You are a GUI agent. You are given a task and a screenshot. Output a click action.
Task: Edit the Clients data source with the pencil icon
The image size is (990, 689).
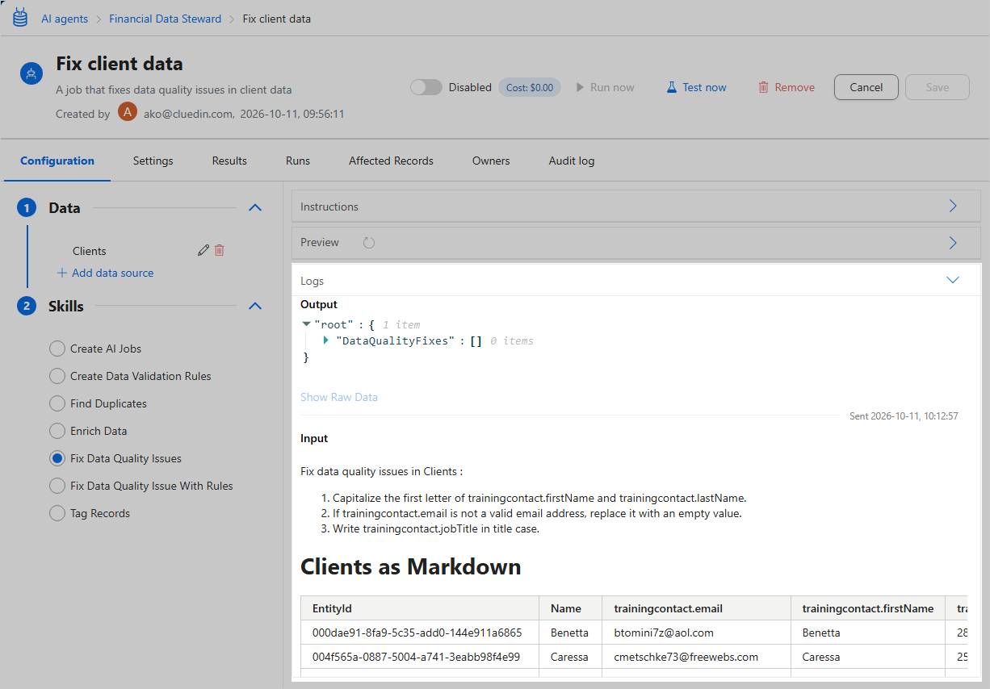203,250
